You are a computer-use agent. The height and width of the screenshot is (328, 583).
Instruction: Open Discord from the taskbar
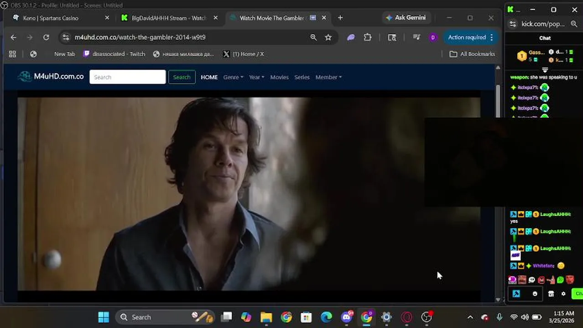(347, 317)
